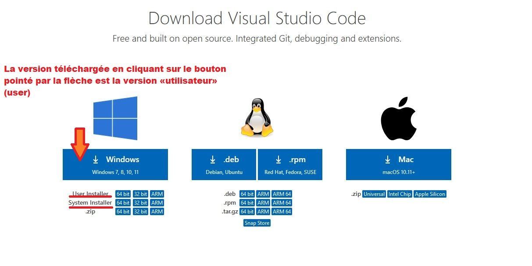Download the .tar.gz ARM 64 archive
This screenshot has height=266, width=532.
282,212
